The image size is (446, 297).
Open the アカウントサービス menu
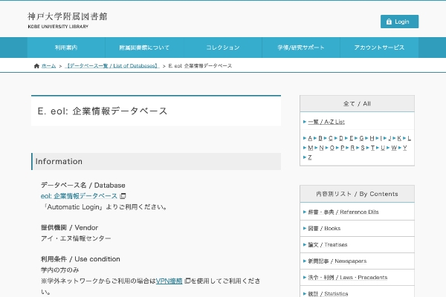click(x=379, y=48)
